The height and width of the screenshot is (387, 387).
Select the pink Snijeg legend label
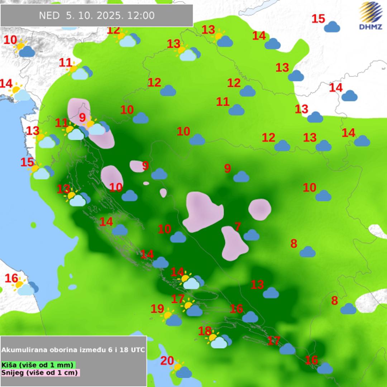tap(40, 373)
